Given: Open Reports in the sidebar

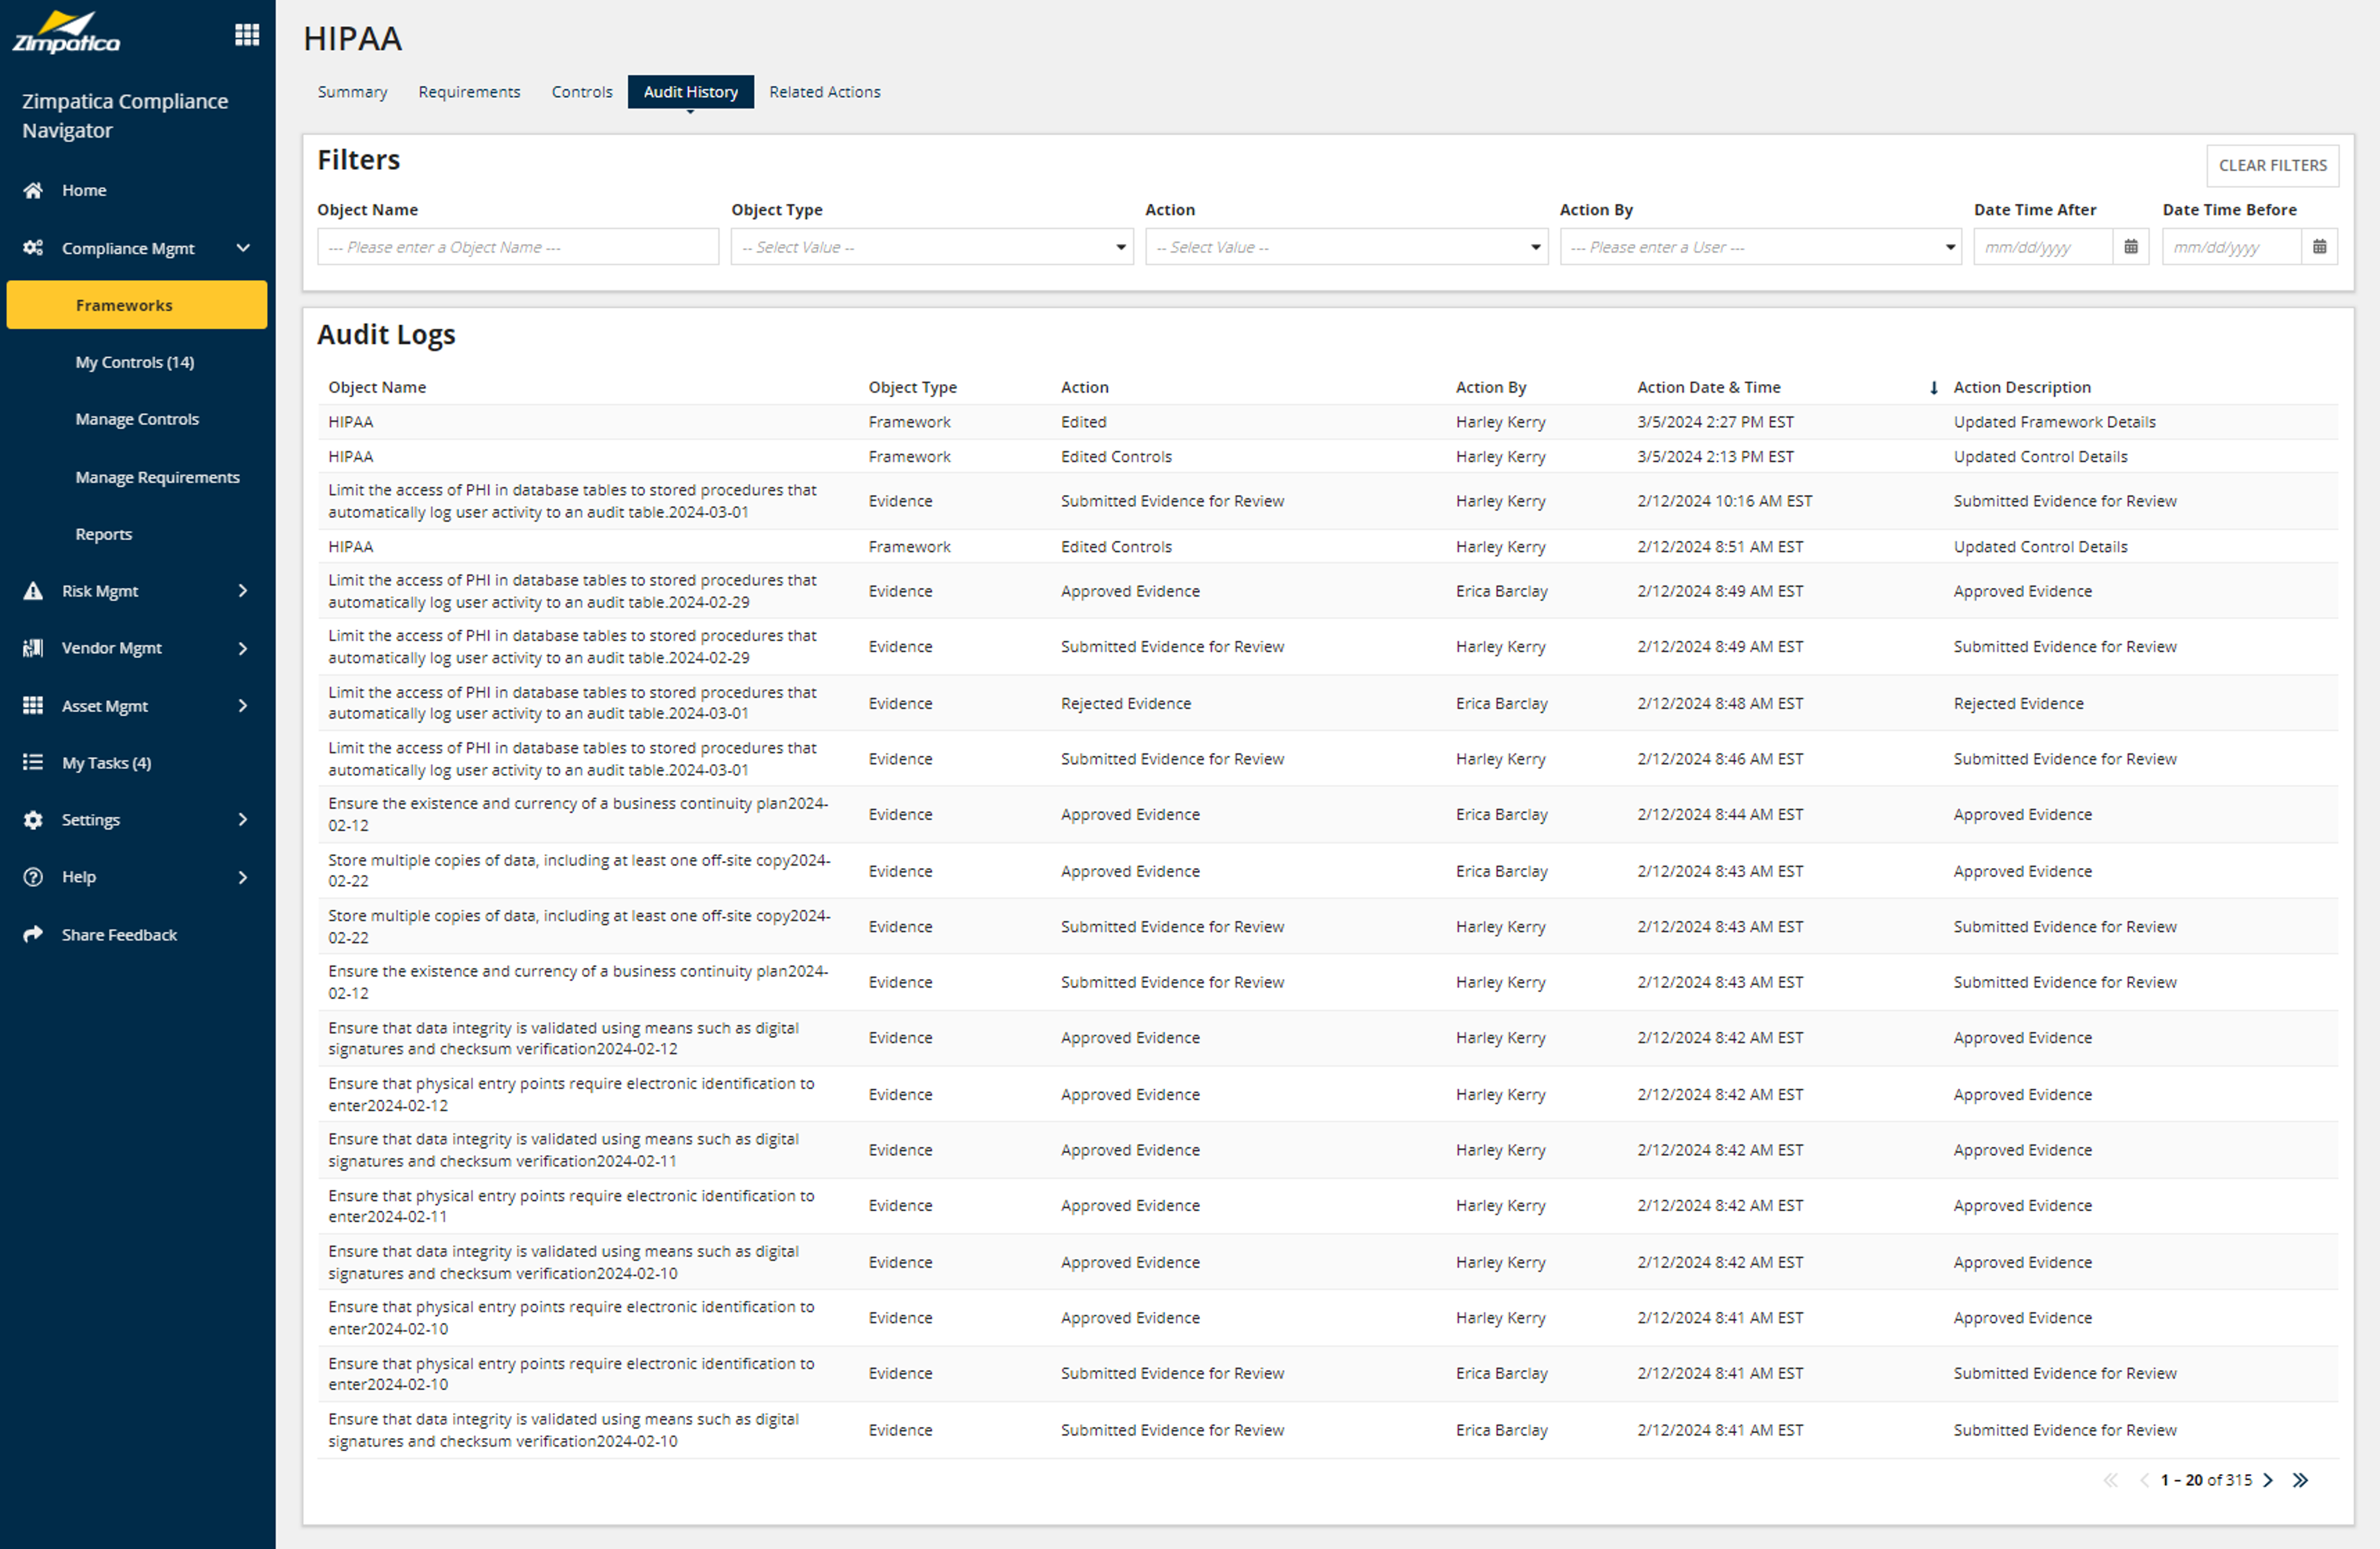Looking at the screenshot, I should point(104,534).
